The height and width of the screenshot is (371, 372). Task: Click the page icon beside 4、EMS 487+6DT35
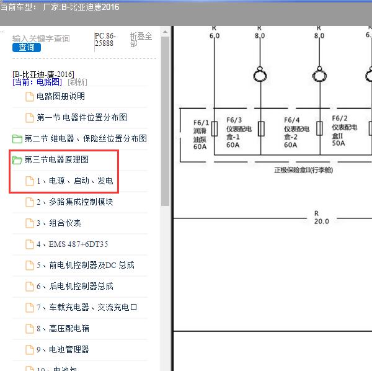(30, 244)
